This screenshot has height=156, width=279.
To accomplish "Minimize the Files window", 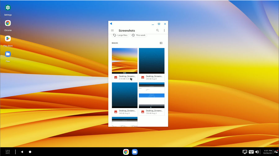I will coord(153,24).
